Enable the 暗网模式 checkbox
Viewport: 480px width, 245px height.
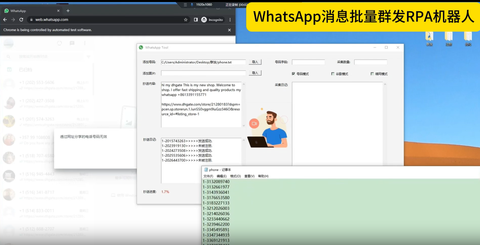tap(372, 74)
